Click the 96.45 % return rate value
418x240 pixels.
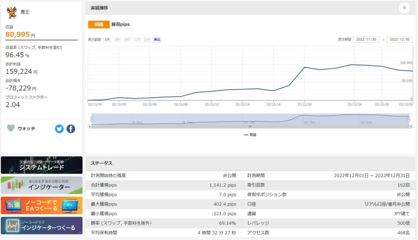pos(17,55)
